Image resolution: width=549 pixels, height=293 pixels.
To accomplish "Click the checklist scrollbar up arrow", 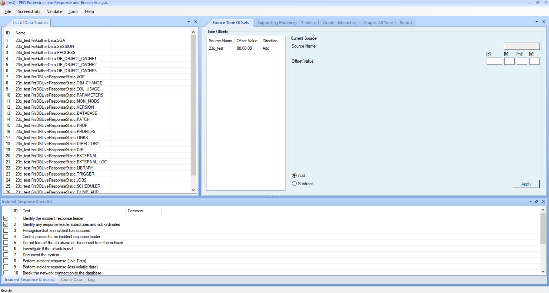I will coord(543,210).
